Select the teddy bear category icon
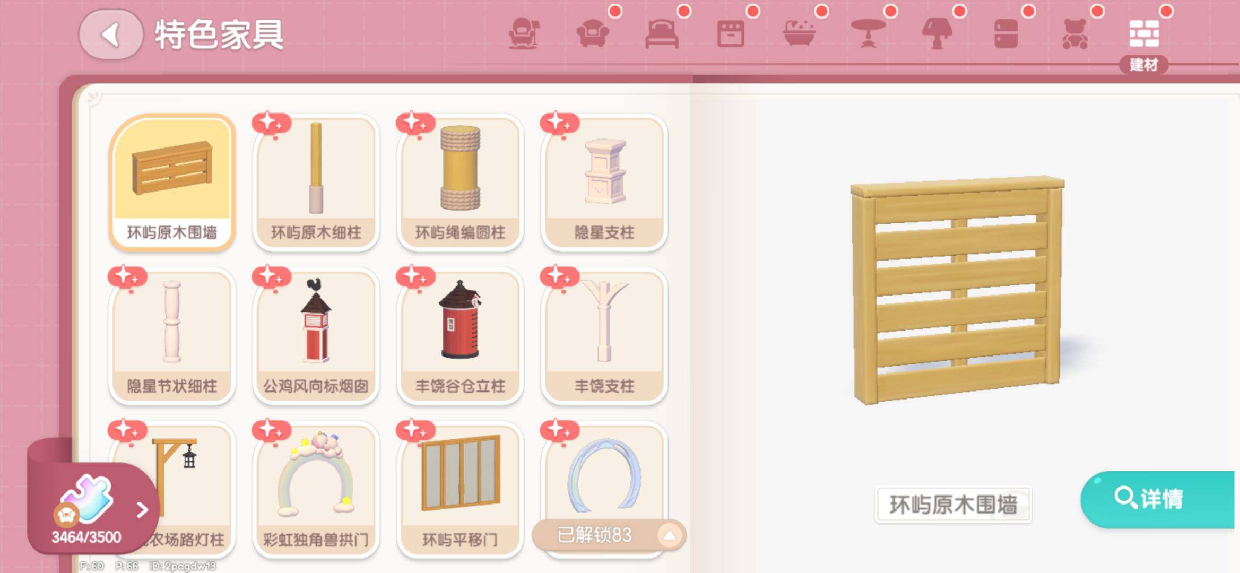The width and height of the screenshot is (1240, 573). [x=1075, y=34]
